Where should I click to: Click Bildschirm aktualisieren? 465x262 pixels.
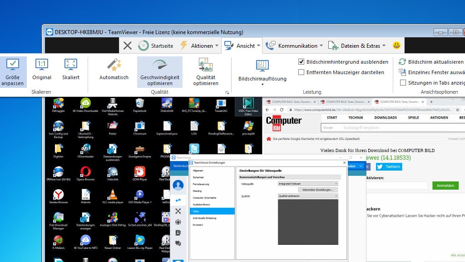[x=431, y=62]
